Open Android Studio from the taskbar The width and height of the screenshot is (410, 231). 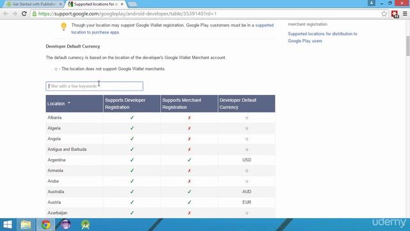click(85, 225)
